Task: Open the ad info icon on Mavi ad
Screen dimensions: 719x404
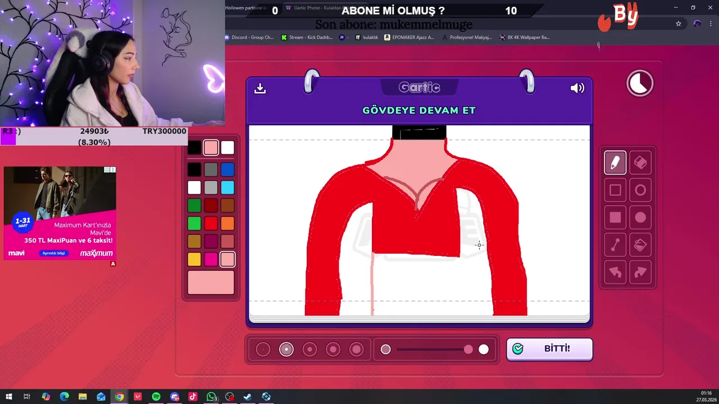Action: click(x=107, y=169)
